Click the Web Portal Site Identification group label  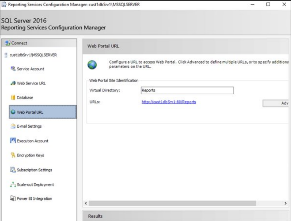click(x=114, y=80)
